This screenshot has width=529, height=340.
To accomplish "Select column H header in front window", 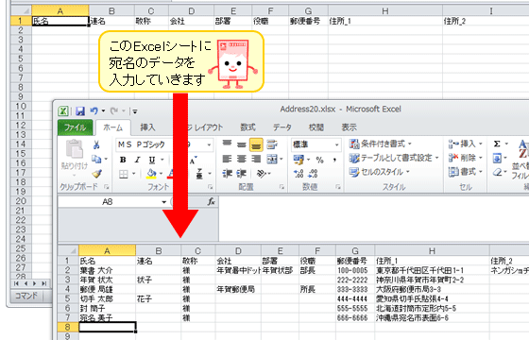I will tap(432, 250).
